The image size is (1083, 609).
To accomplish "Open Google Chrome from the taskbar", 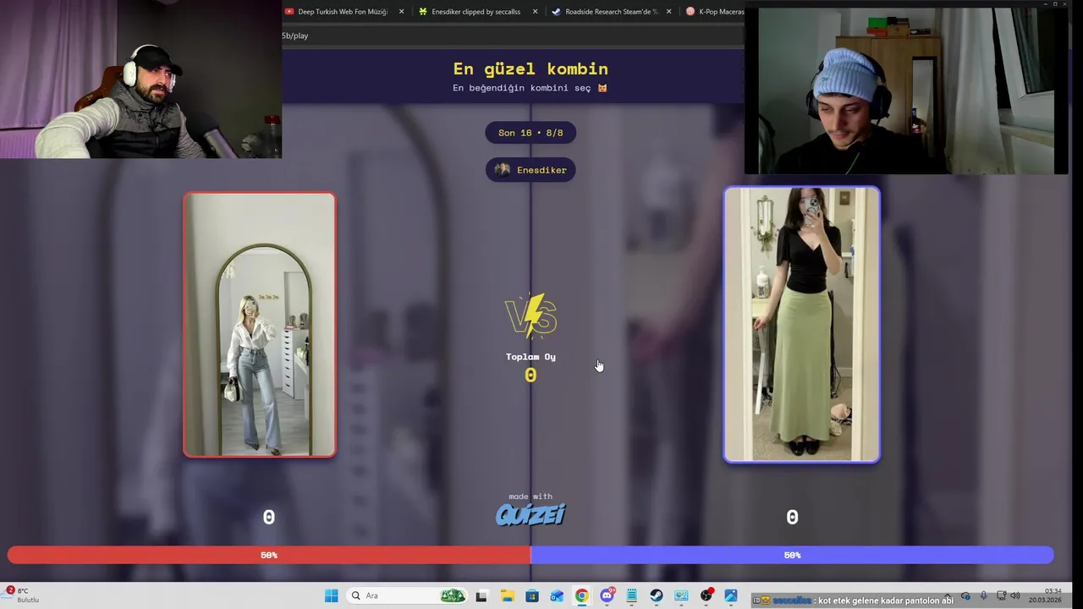I will pyautogui.click(x=581, y=595).
